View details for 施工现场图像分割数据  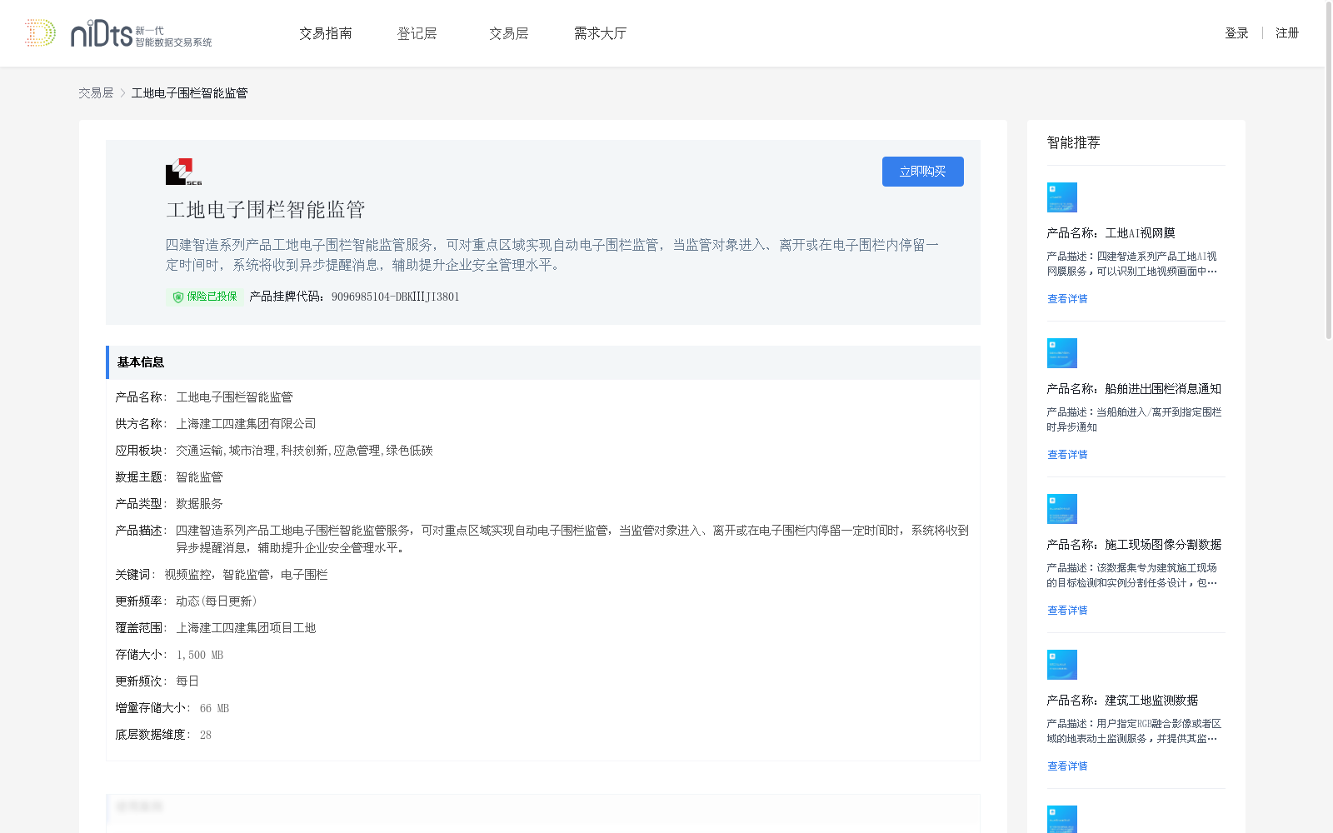(1067, 611)
